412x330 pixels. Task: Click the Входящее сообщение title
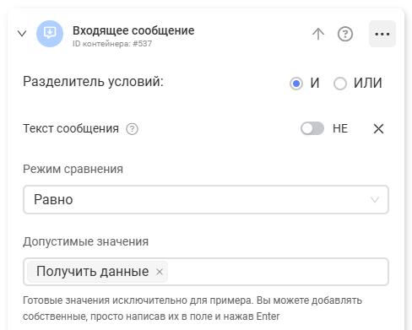click(x=133, y=30)
